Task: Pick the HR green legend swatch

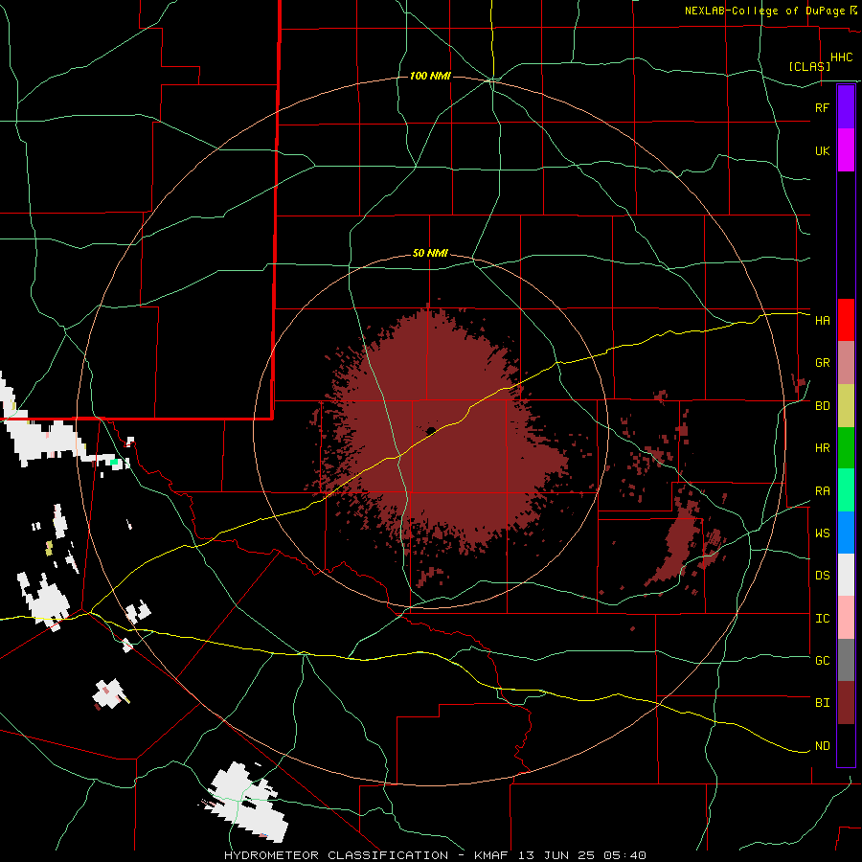Action: coord(846,448)
